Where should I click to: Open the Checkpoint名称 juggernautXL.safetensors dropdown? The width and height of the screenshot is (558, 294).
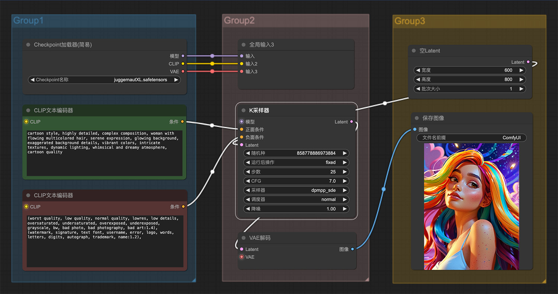click(x=105, y=80)
